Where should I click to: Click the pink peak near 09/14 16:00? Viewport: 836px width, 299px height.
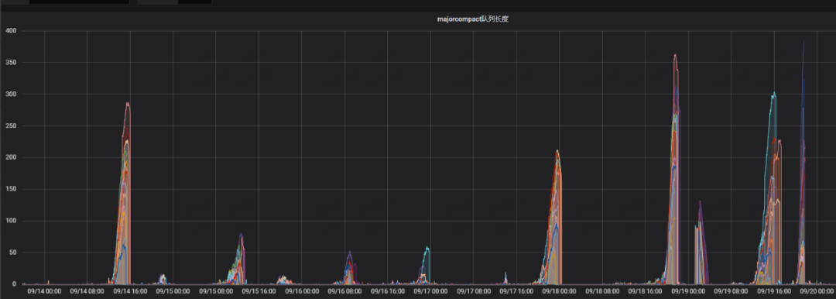click(128, 104)
